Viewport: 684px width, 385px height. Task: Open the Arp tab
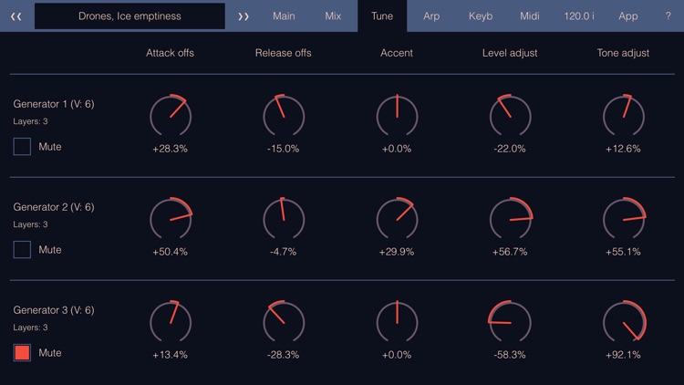[431, 16]
